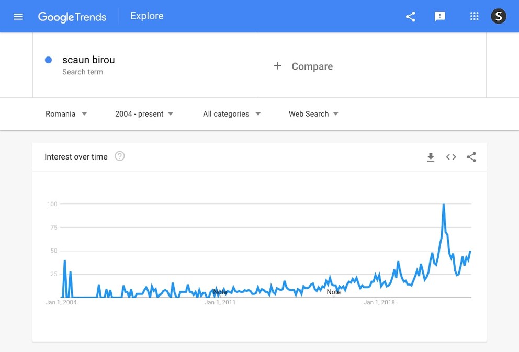Open the send feedback icon
This screenshot has width=519, height=352.
tap(439, 17)
